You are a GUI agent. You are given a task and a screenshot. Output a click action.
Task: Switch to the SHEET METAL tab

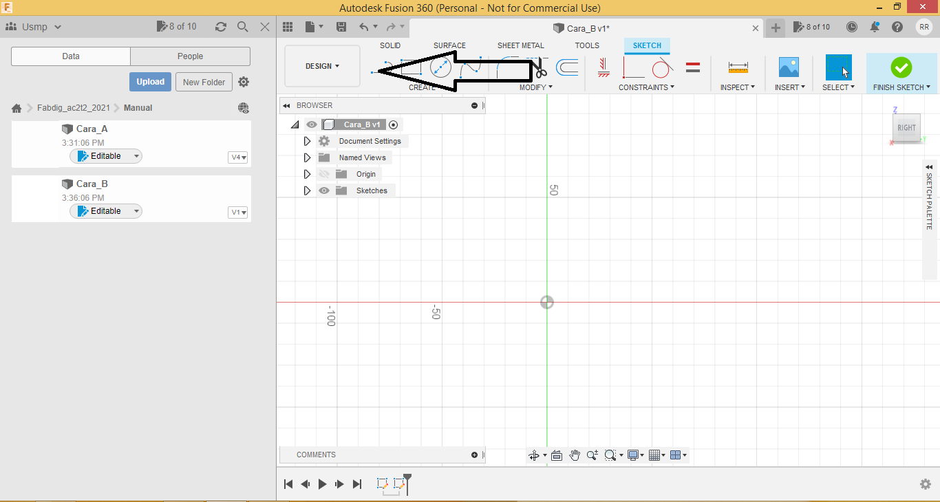521,45
